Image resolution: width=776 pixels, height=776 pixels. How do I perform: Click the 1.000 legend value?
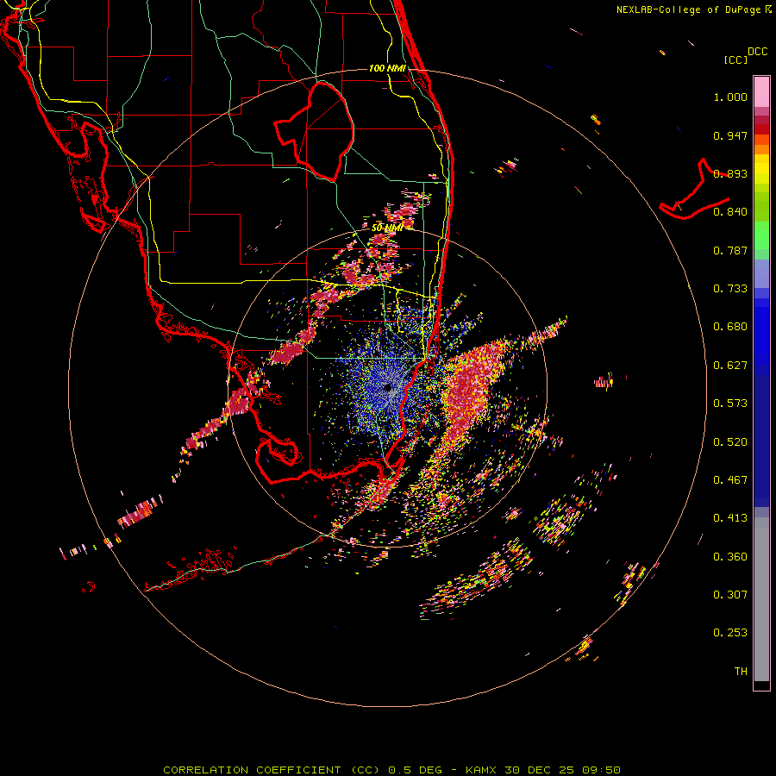[730, 97]
